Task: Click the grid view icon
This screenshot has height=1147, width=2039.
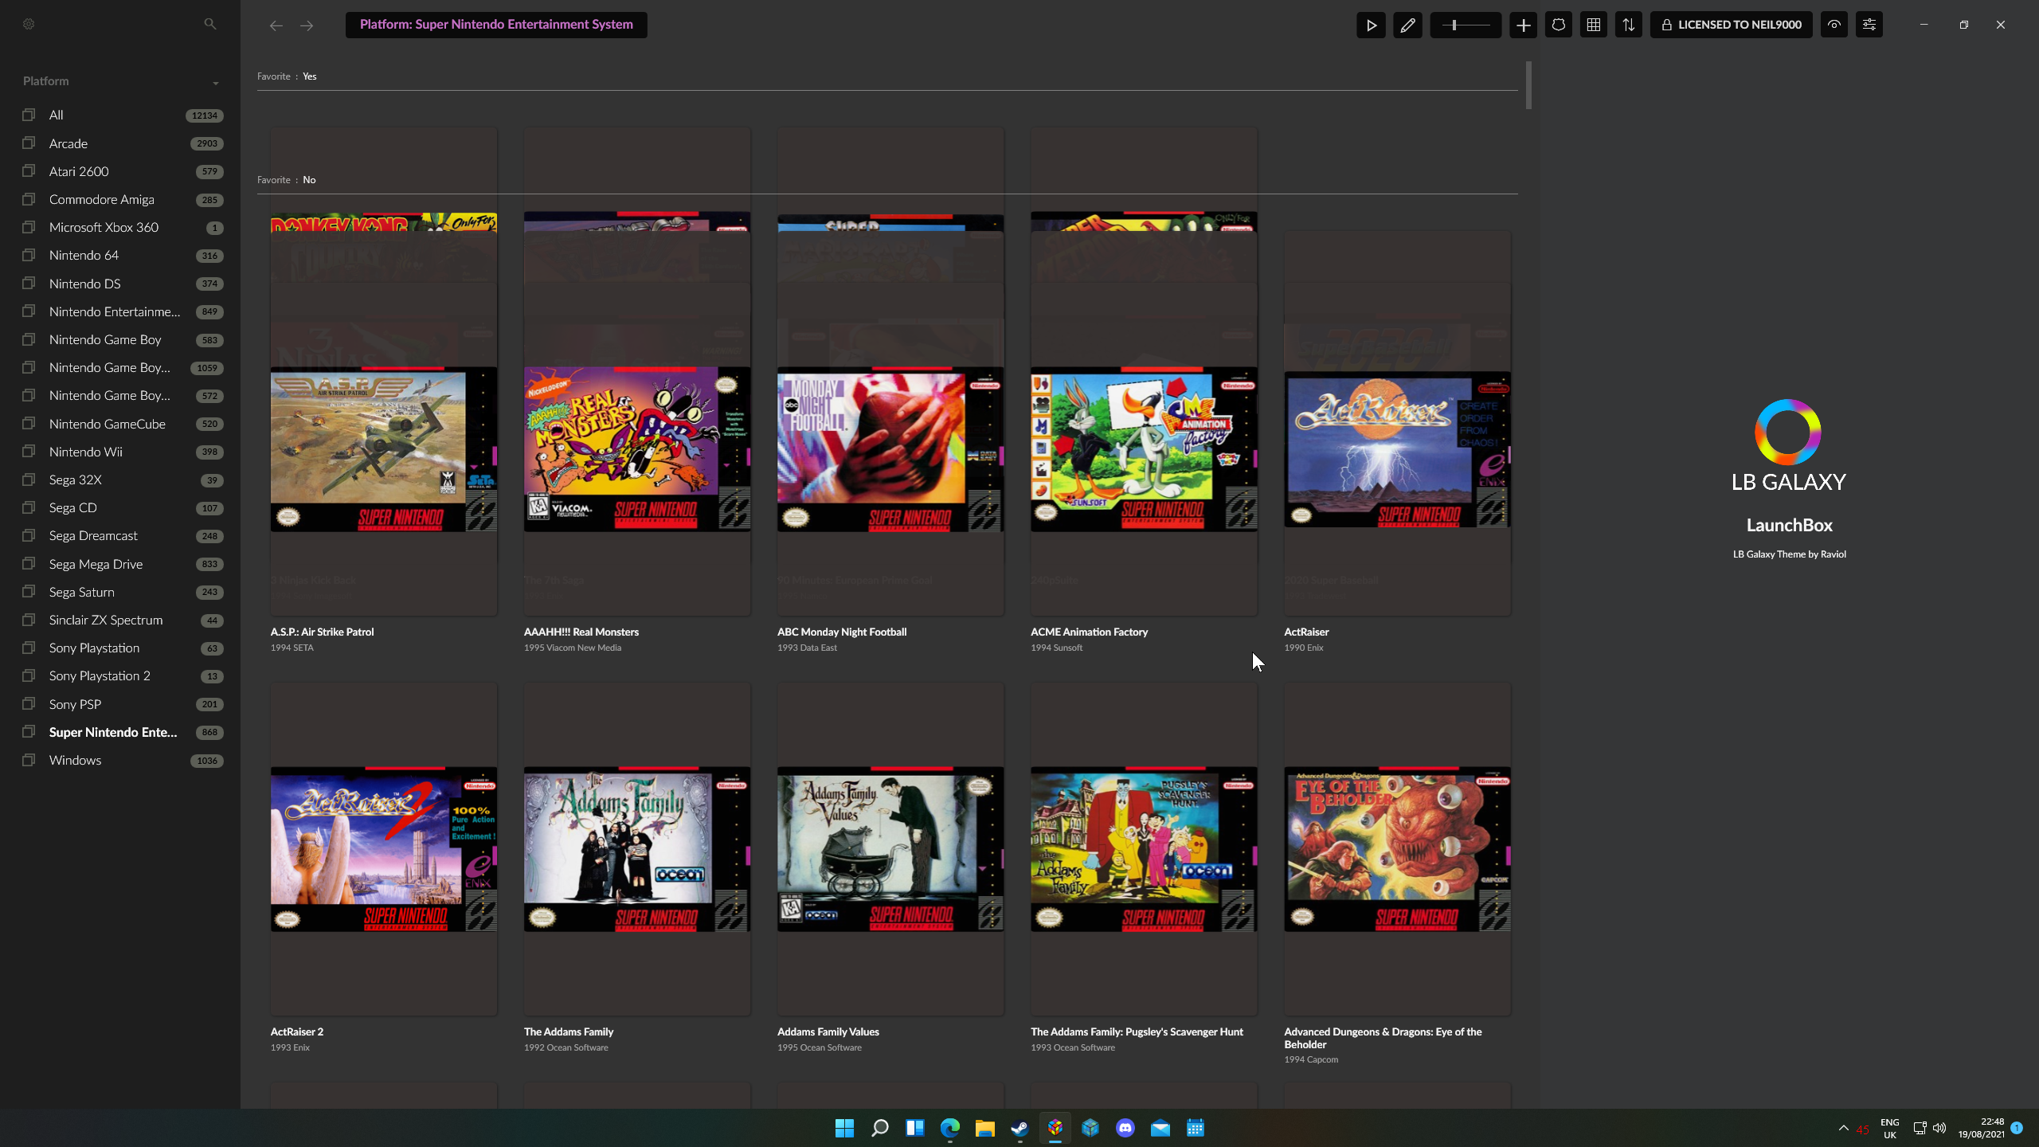Action: click(x=1593, y=25)
